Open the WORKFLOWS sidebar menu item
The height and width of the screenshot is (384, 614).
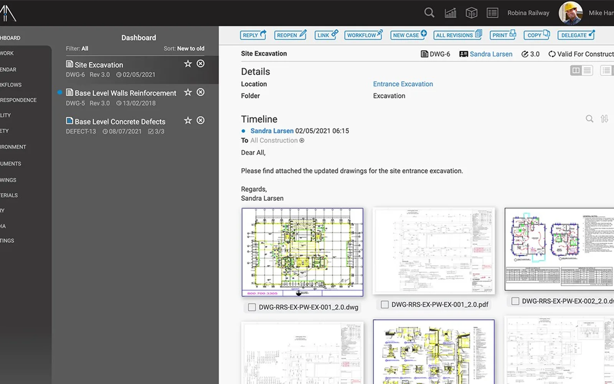click(x=12, y=85)
